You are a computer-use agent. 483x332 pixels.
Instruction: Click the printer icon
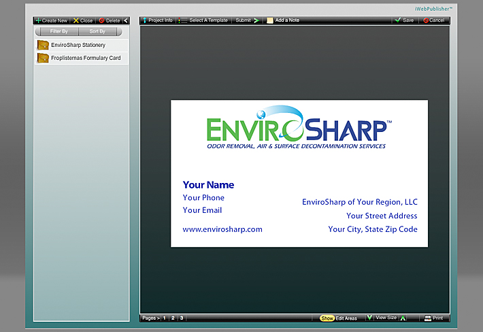tap(427, 318)
